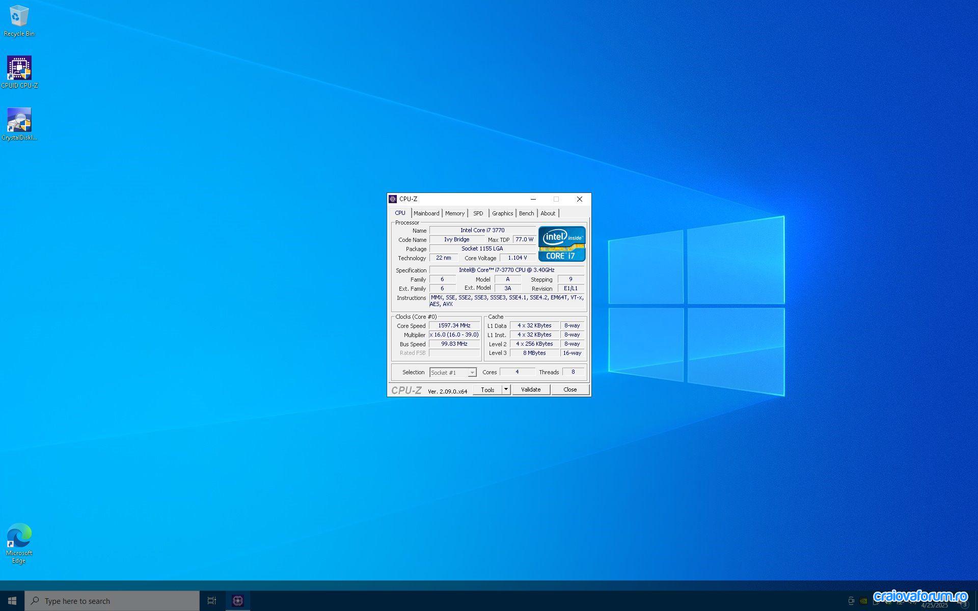This screenshot has width=978, height=611.
Task: Click the Code Name value Ivy Bridge
Action: coord(456,239)
